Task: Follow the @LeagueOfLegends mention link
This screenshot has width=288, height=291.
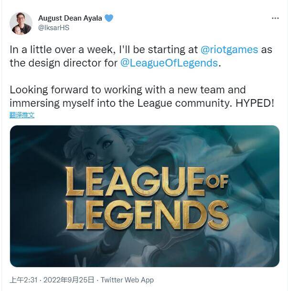Action: point(169,63)
